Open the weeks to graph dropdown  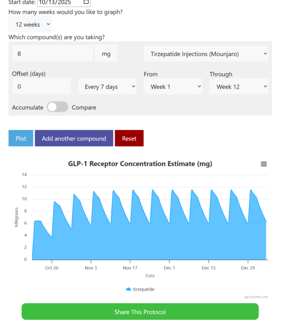click(30, 25)
